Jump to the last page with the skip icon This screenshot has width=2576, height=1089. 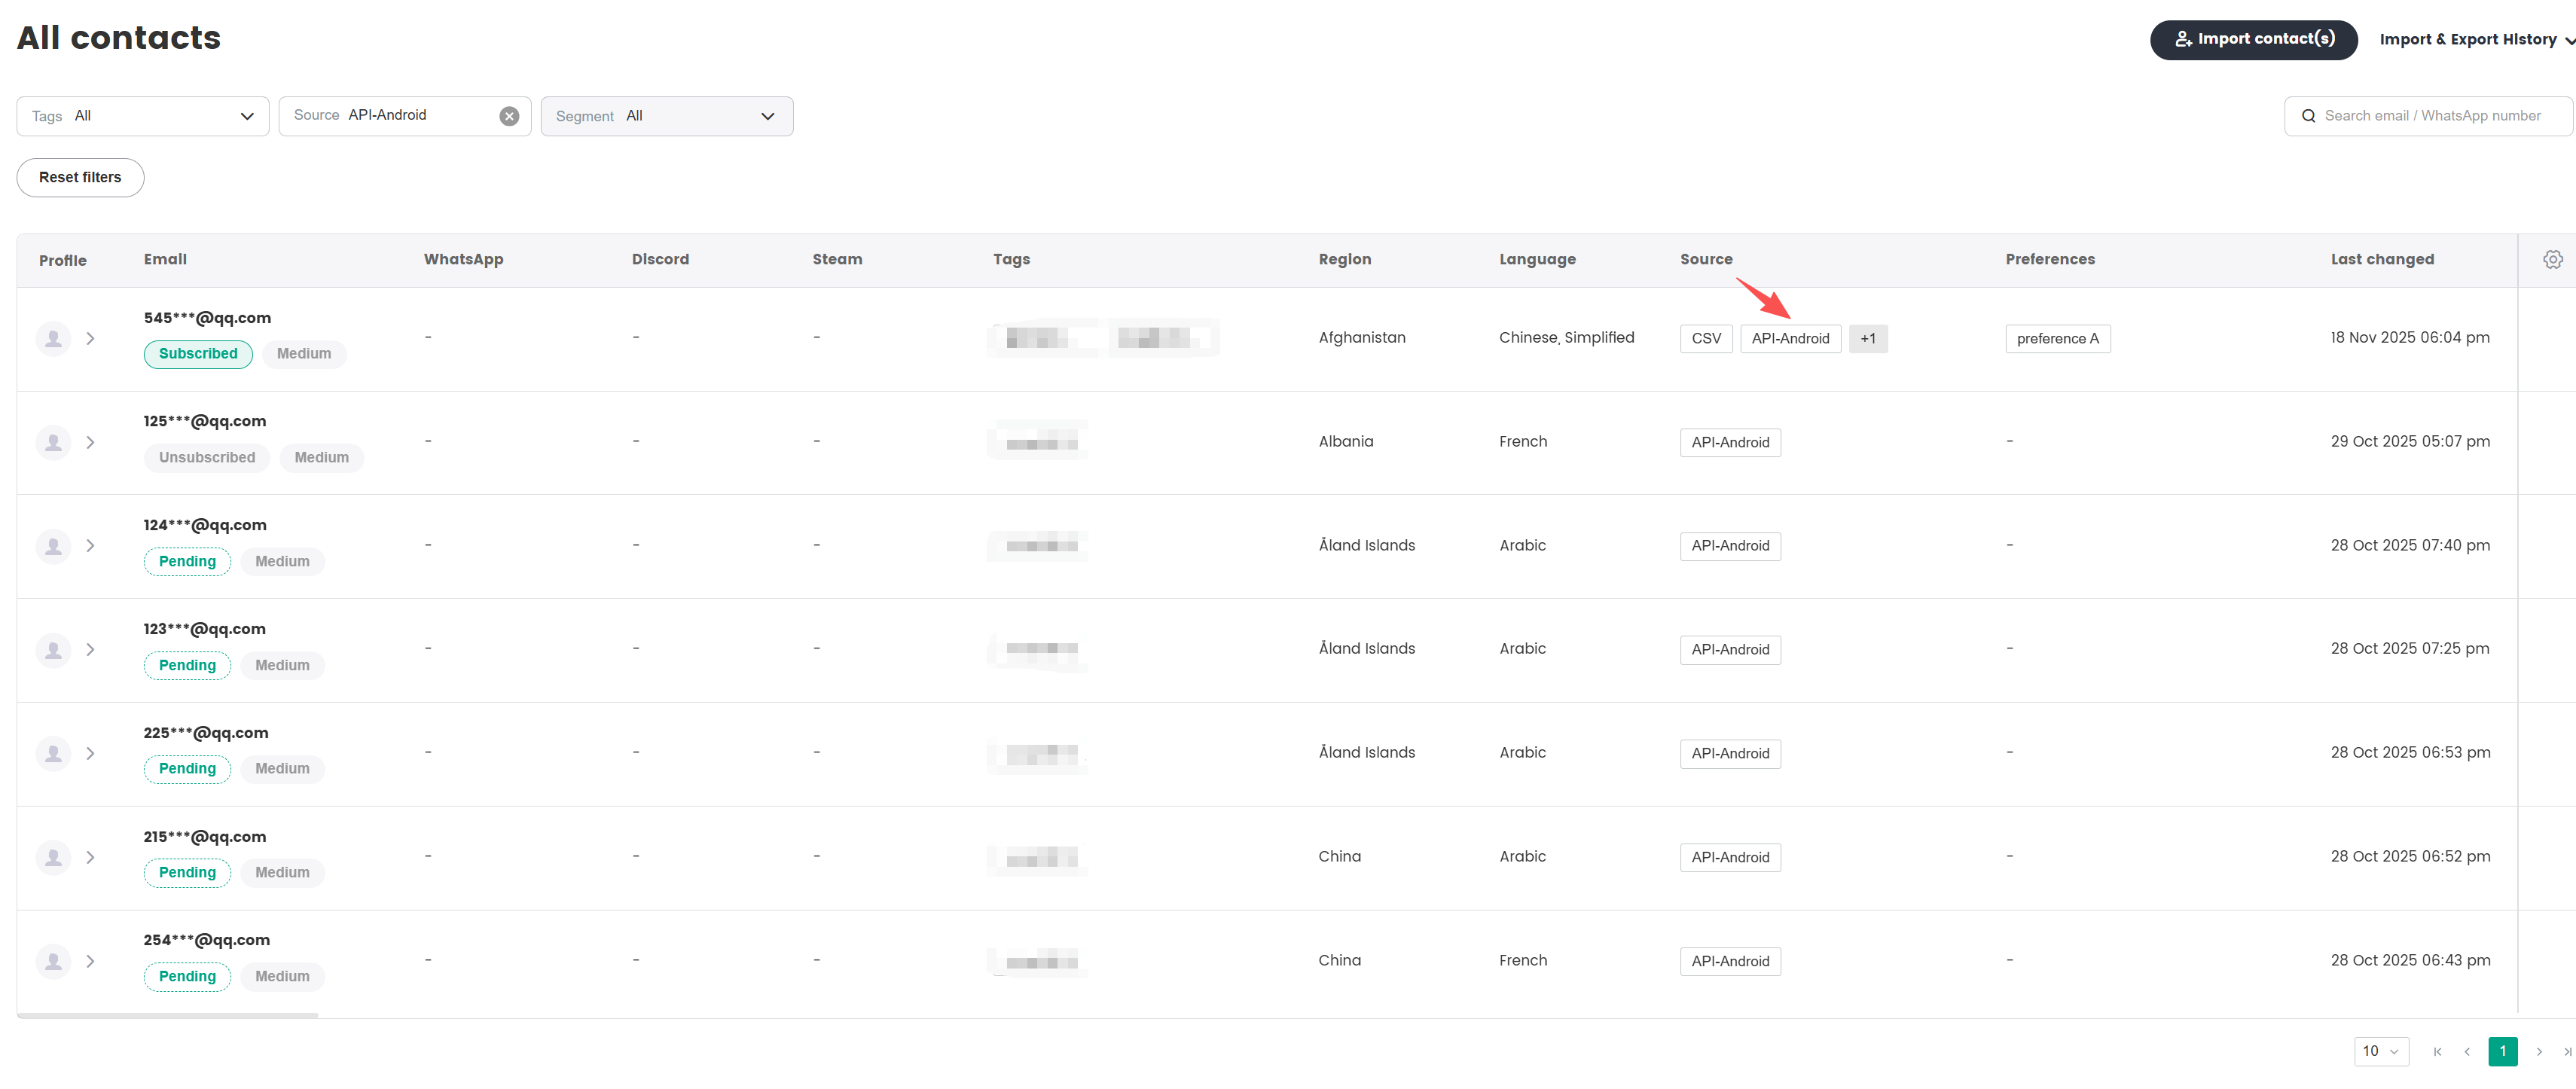(2566, 1051)
